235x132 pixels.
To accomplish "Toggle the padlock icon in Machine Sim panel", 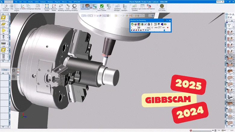I will (x=149, y=24).
